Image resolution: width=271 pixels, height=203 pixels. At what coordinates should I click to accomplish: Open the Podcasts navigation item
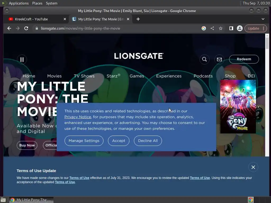pyautogui.click(x=203, y=76)
